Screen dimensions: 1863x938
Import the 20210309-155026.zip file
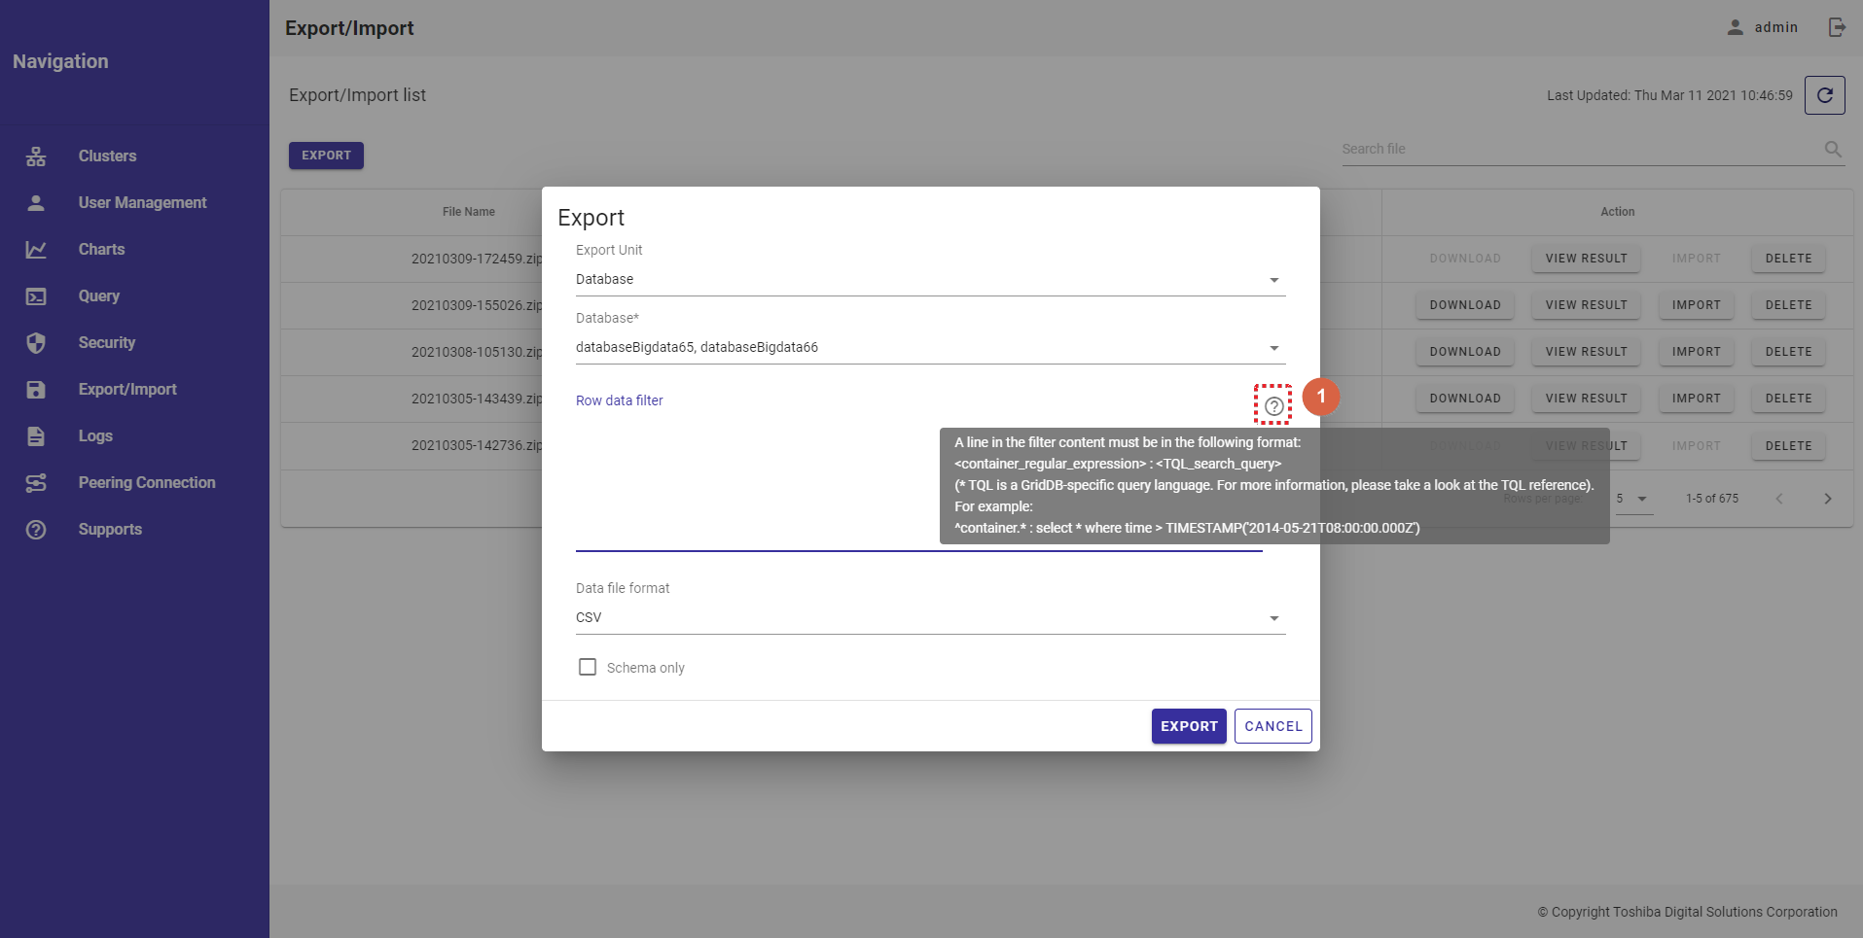1696,305
